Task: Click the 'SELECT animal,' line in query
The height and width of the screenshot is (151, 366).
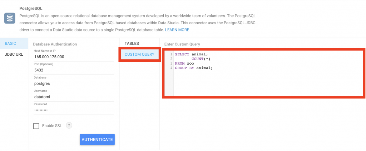Action: [192, 54]
